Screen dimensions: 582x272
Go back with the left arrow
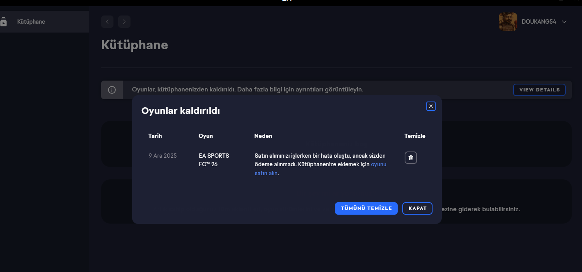pyautogui.click(x=107, y=22)
